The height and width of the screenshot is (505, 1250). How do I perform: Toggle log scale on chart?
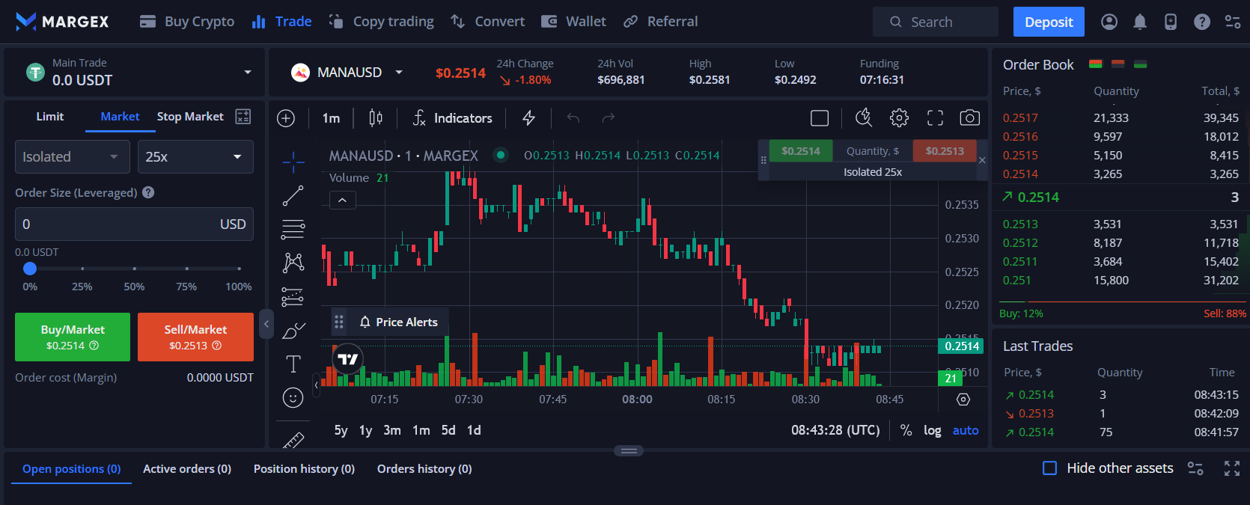(x=932, y=430)
